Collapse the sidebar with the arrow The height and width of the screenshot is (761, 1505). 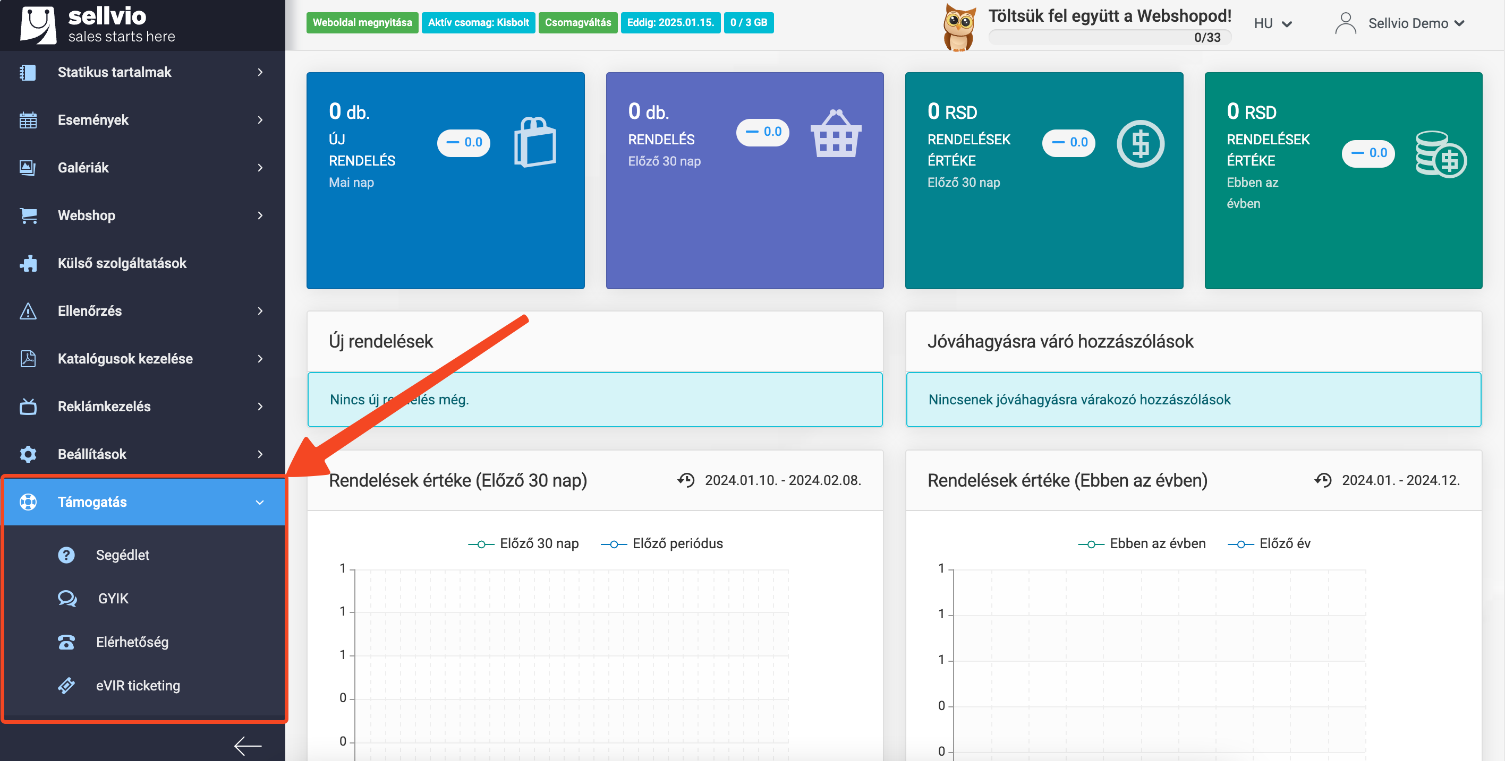(248, 745)
